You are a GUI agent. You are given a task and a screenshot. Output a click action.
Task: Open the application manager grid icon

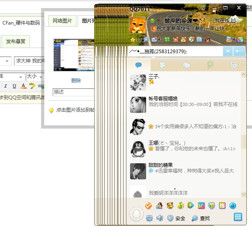[x=238, y=217]
